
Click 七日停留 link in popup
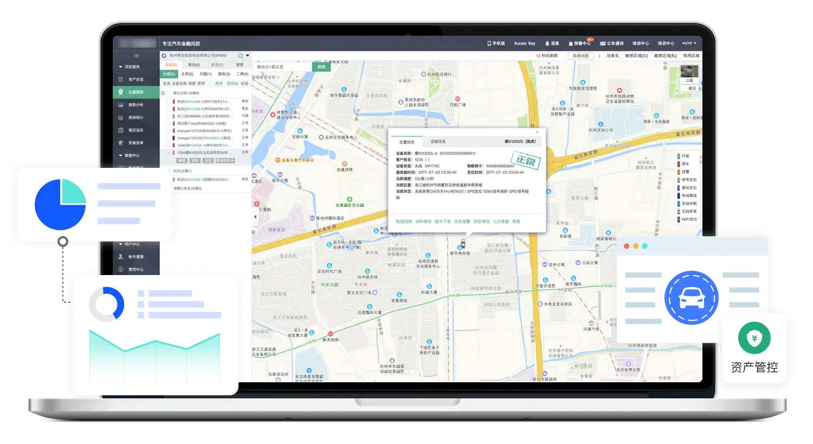tap(501, 221)
